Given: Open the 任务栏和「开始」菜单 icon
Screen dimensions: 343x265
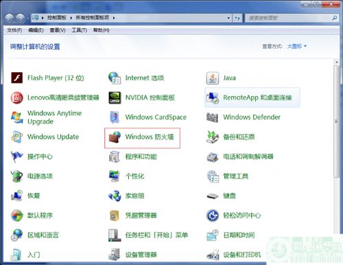Looking at the screenshot, I should click(x=115, y=235).
